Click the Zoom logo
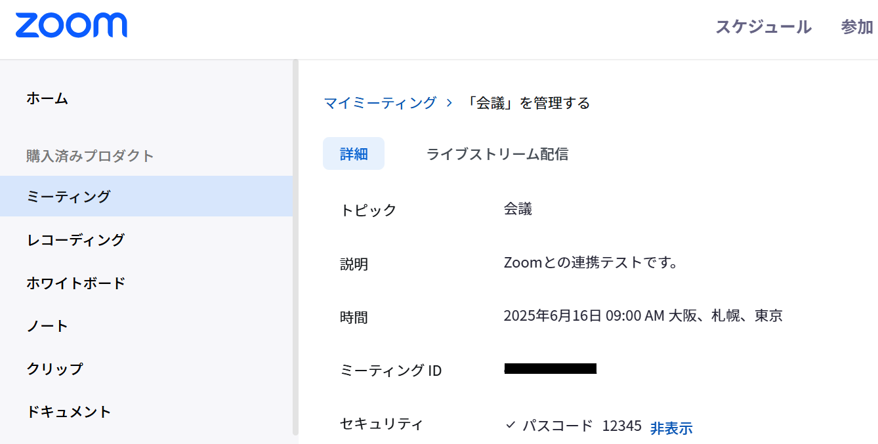878x444 pixels. (x=72, y=26)
